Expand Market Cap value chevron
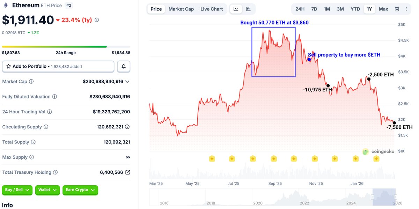This screenshot has width=419, height=209. point(127,82)
